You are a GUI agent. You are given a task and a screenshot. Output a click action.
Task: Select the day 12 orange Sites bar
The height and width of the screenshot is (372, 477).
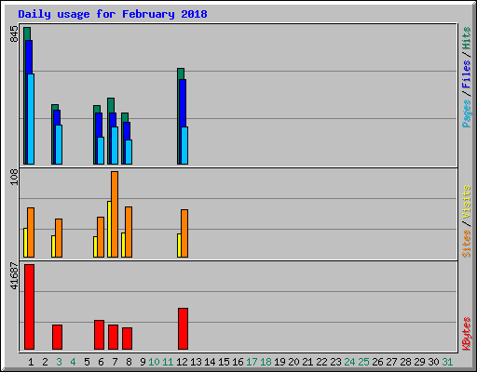tap(184, 233)
